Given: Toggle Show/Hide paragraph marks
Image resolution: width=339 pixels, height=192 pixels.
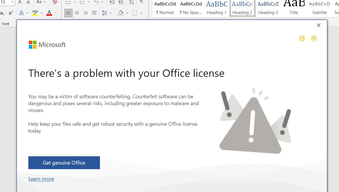Looking at the screenshot, I should [142, 2].
